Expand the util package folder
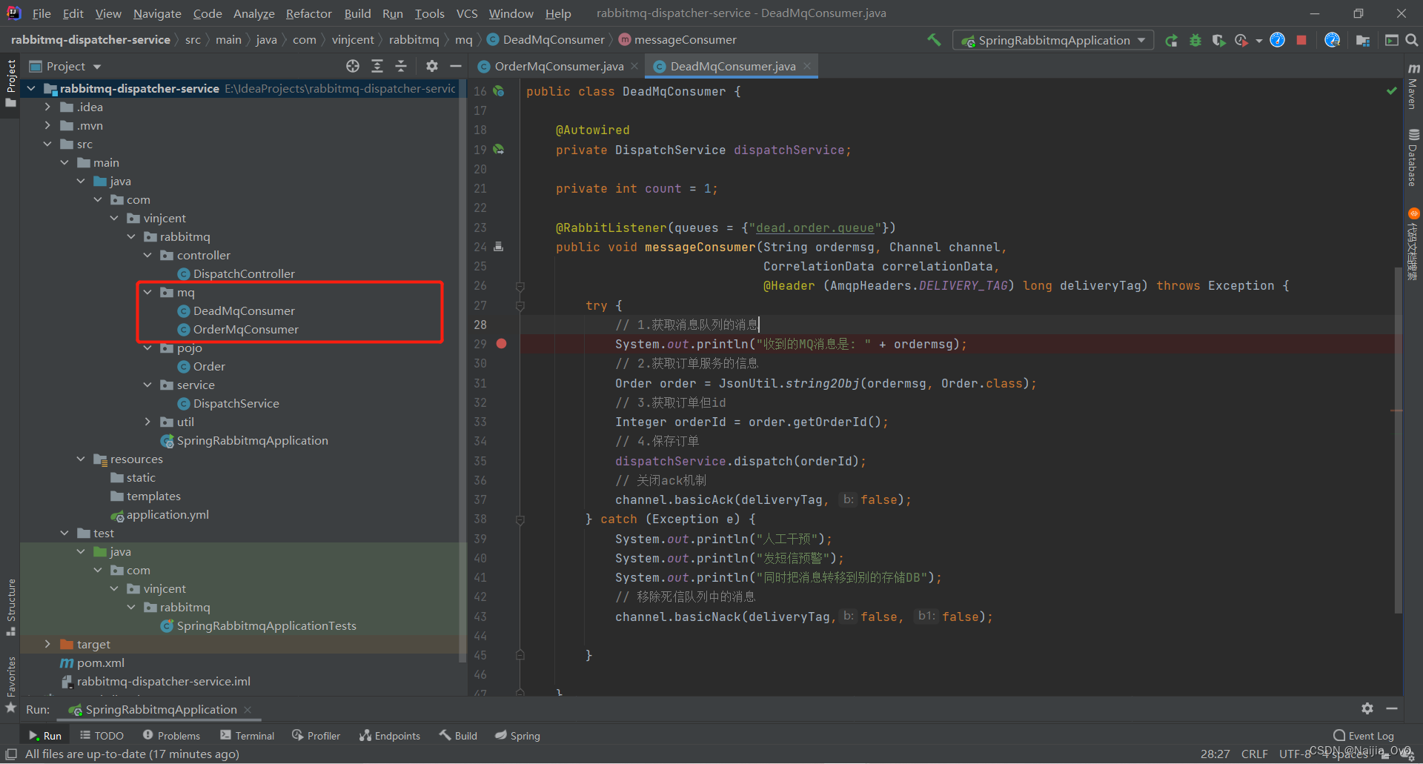Screen dimensions: 1423x764 click(147, 422)
